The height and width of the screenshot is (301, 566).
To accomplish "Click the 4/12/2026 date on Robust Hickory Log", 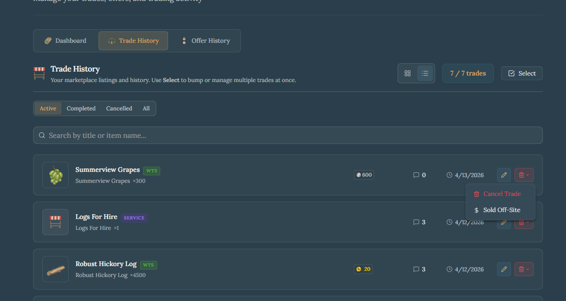I will [x=469, y=269].
